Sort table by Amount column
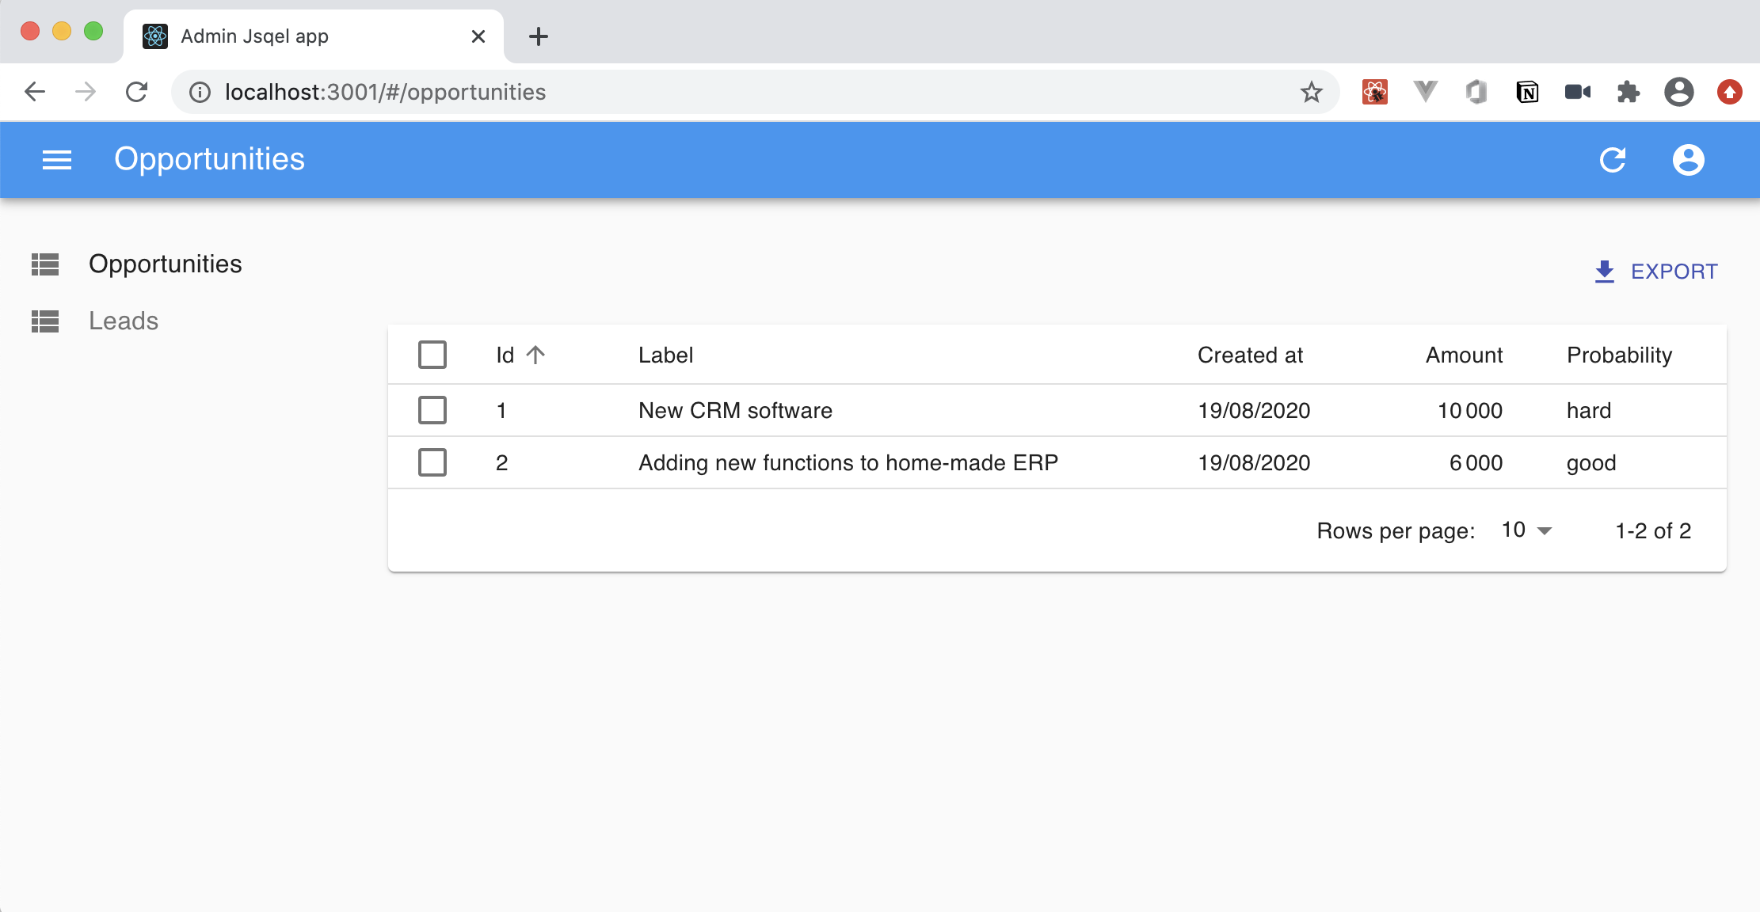The height and width of the screenshot is (912, 1760). 1464,355
